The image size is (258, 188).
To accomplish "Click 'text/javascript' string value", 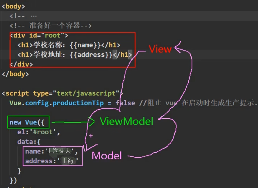I will click(86, 93).
